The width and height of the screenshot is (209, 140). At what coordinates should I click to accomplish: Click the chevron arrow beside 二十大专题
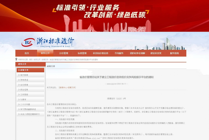19,104
